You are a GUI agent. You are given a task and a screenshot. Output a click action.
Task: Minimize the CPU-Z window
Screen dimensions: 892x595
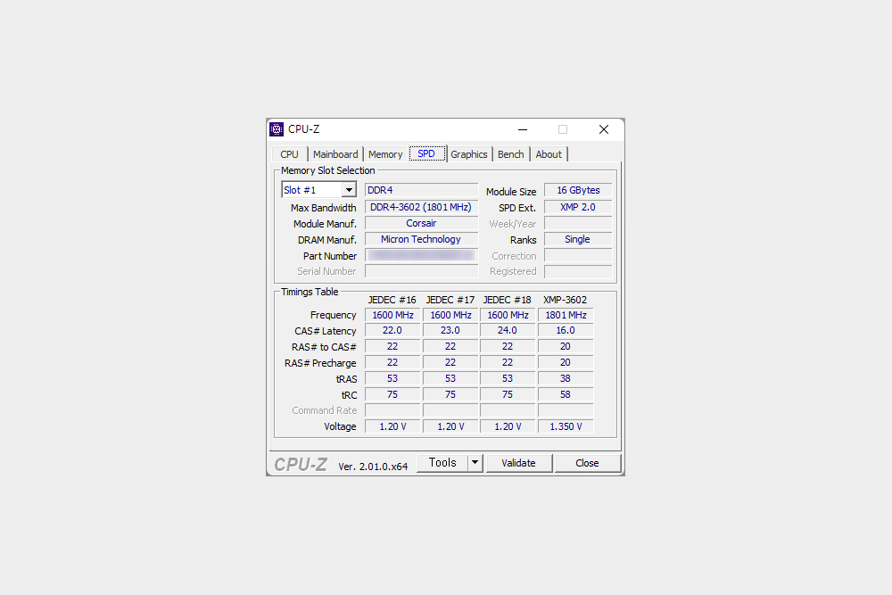(522, 129)
